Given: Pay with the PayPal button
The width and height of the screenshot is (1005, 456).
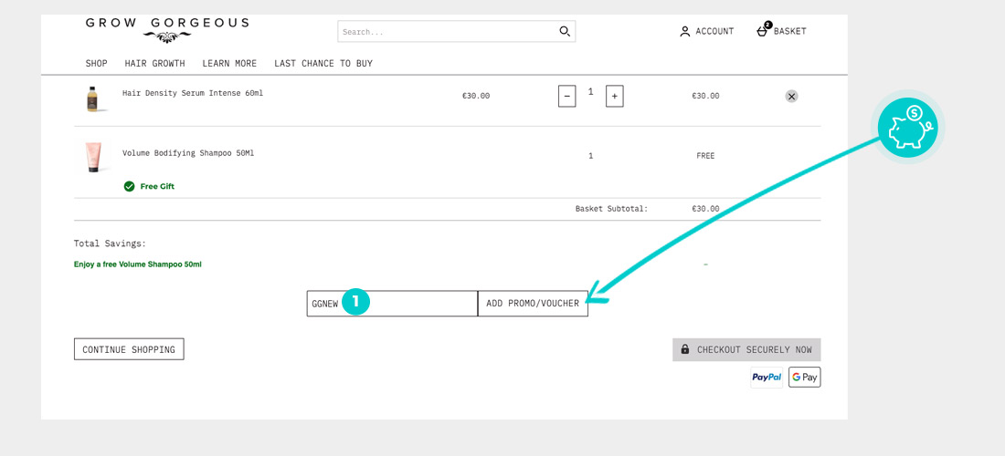Looking at the screenshot, I should pos(767,377).
